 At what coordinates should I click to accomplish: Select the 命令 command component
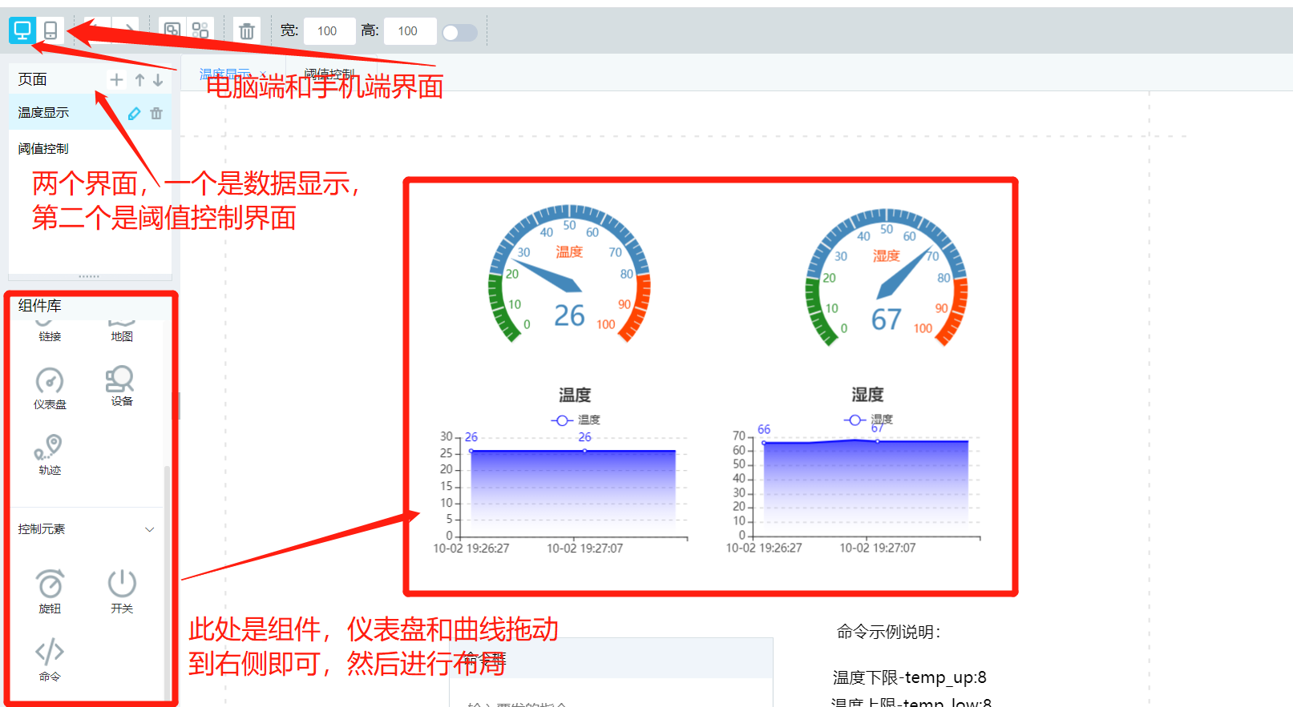pyautogui.click(x=50, y=659)
